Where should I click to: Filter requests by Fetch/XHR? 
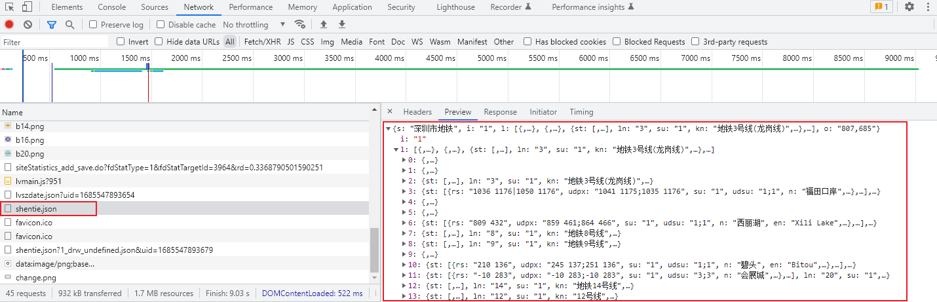pos(262,42)
